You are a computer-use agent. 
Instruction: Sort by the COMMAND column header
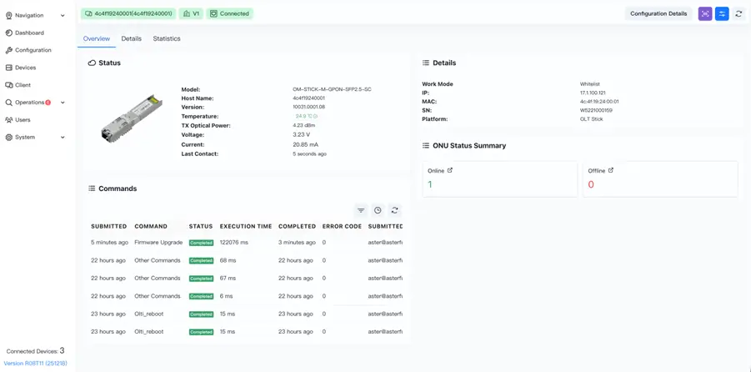point(151,226)
